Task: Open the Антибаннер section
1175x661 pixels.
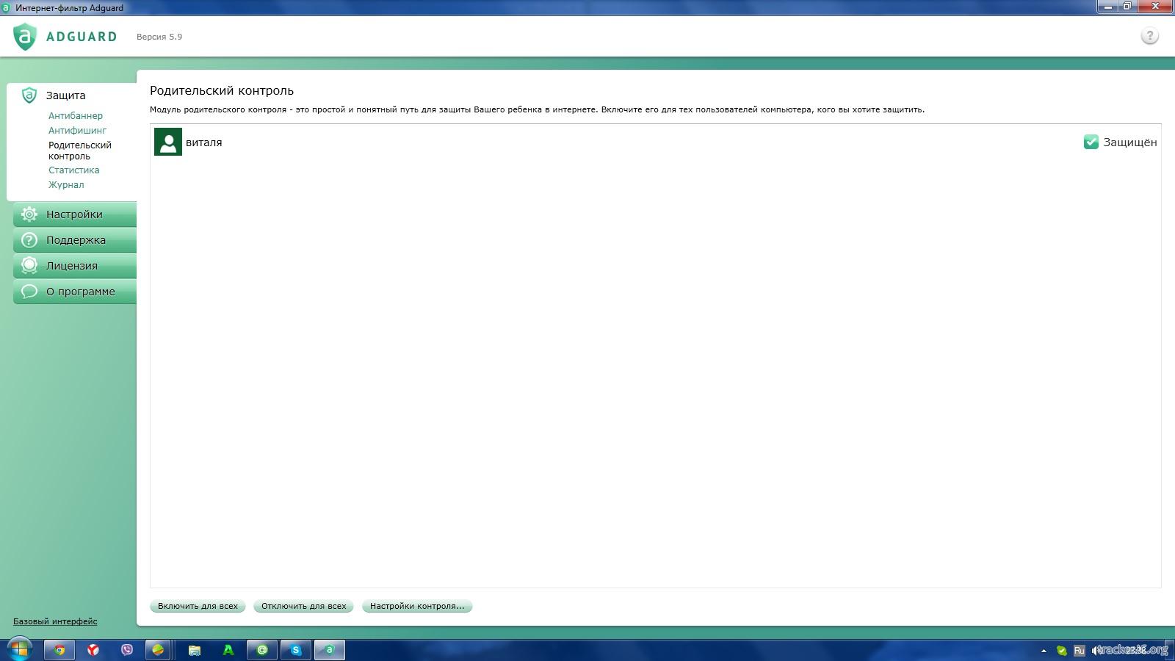Action: tap(76, 116)
